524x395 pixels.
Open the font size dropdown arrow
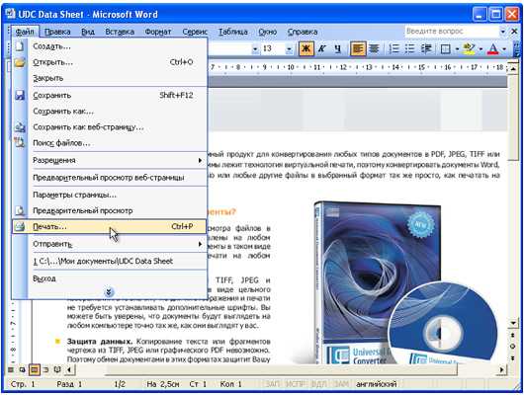289,49
